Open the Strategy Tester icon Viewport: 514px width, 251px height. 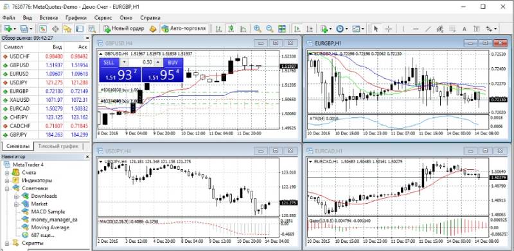92,29
